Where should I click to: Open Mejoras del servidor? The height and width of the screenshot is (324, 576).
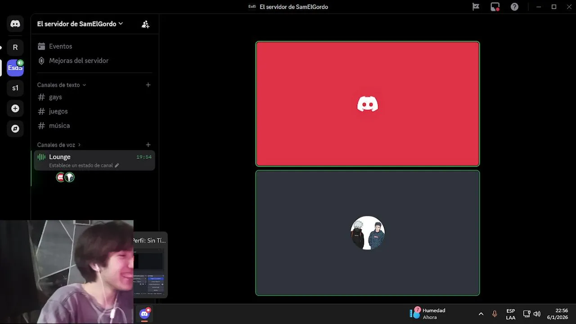tap(94, 61)
